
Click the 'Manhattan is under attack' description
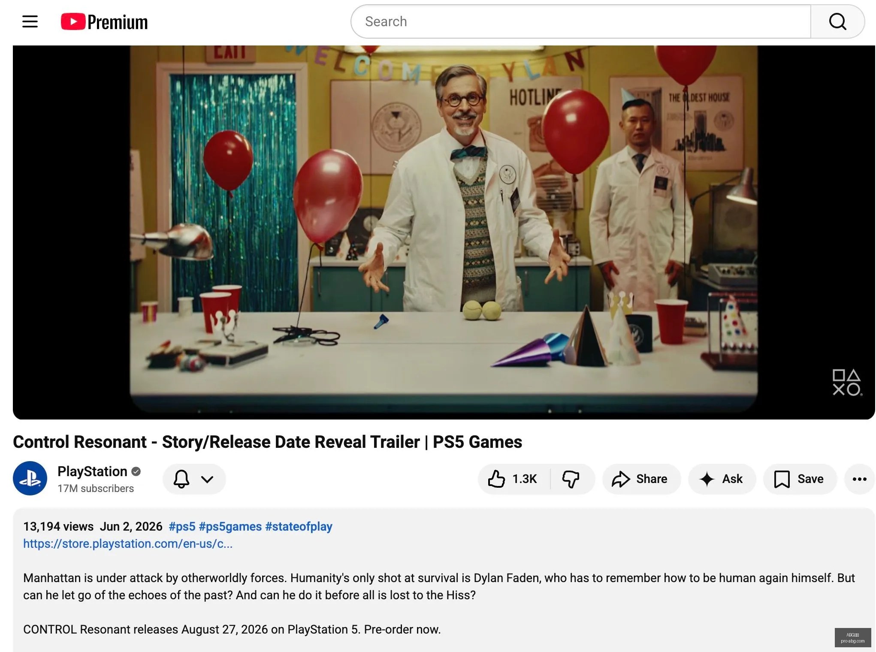pyautogui.click(x=439, y=586)
